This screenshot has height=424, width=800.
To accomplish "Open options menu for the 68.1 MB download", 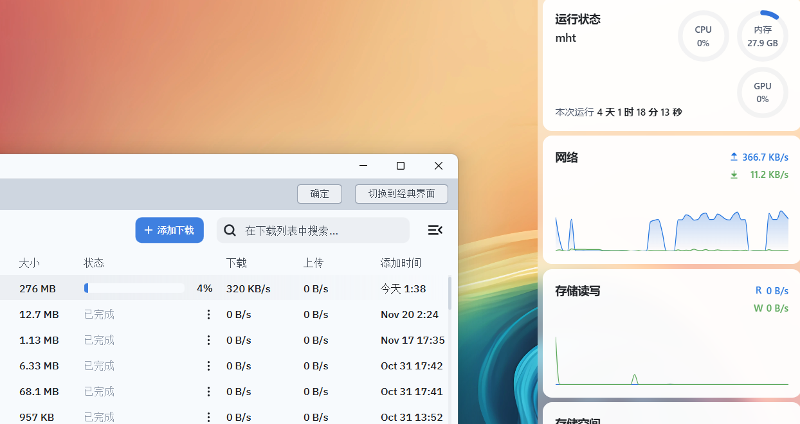I will coord(208,391).
